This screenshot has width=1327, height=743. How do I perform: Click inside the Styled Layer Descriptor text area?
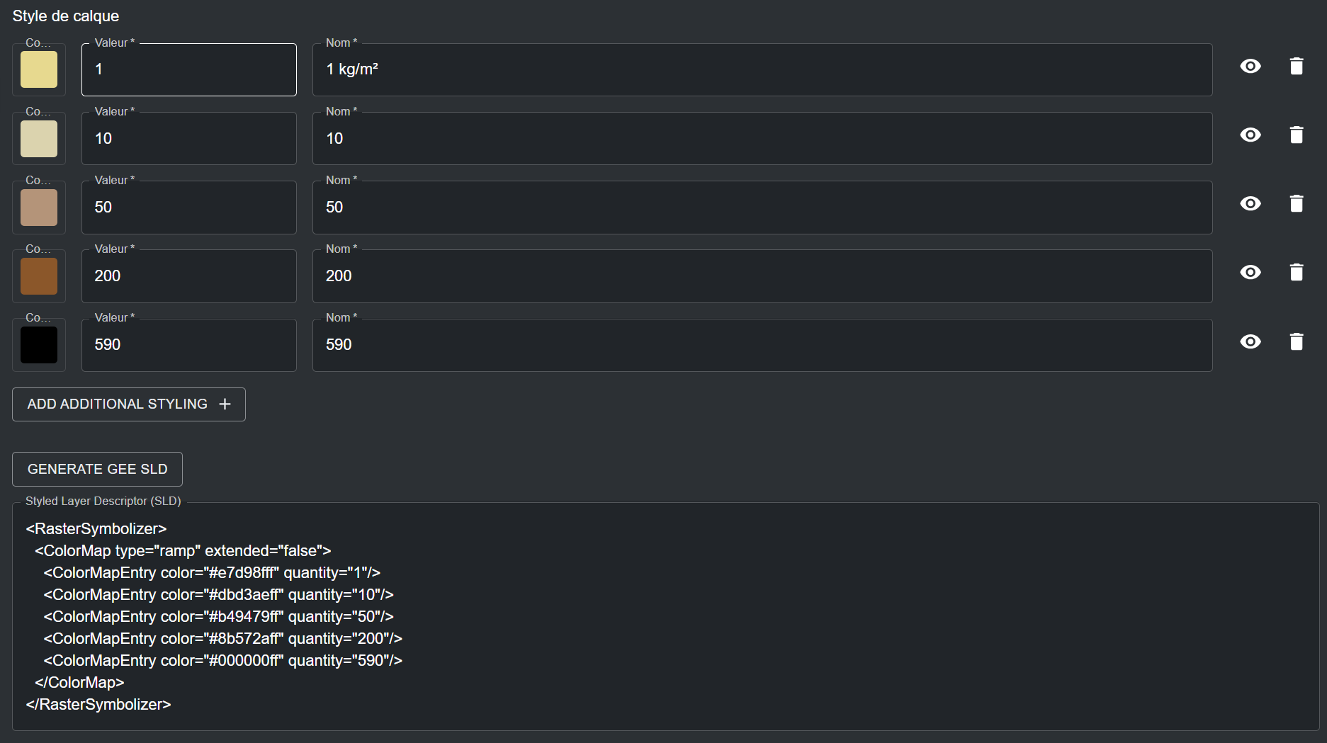click(665, 616)
